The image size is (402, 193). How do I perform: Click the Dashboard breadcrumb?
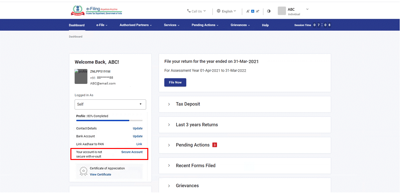(x=76, y=37)
